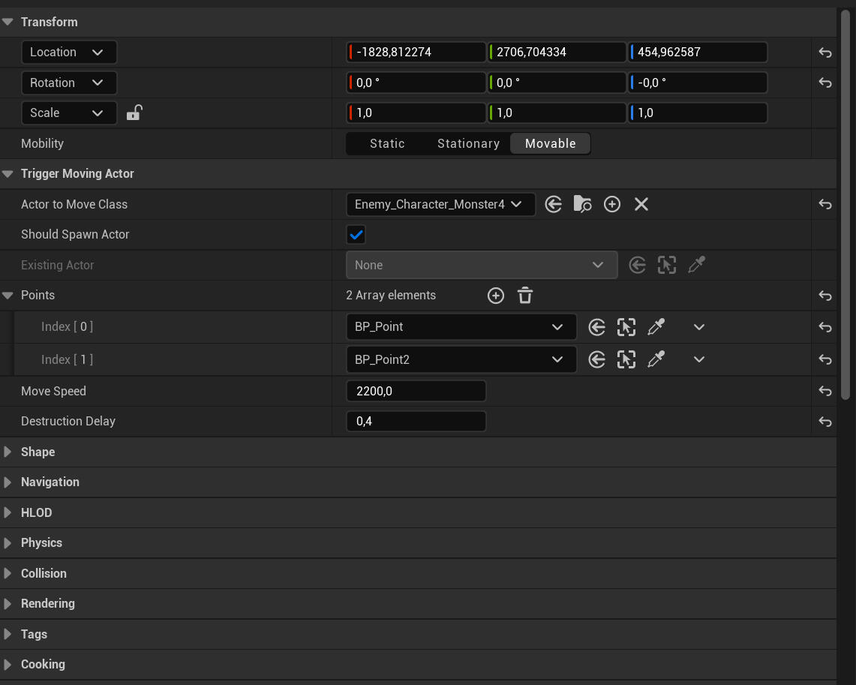Viewport: 856px width, 685px height.
Task: Toggle the Scale lock icon
Action: coord(134,113)
